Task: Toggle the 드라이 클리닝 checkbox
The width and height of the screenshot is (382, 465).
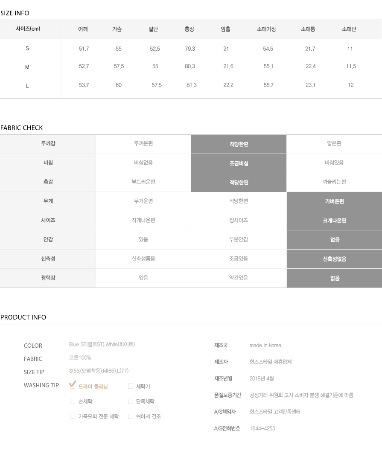Action: click(72, 385)
